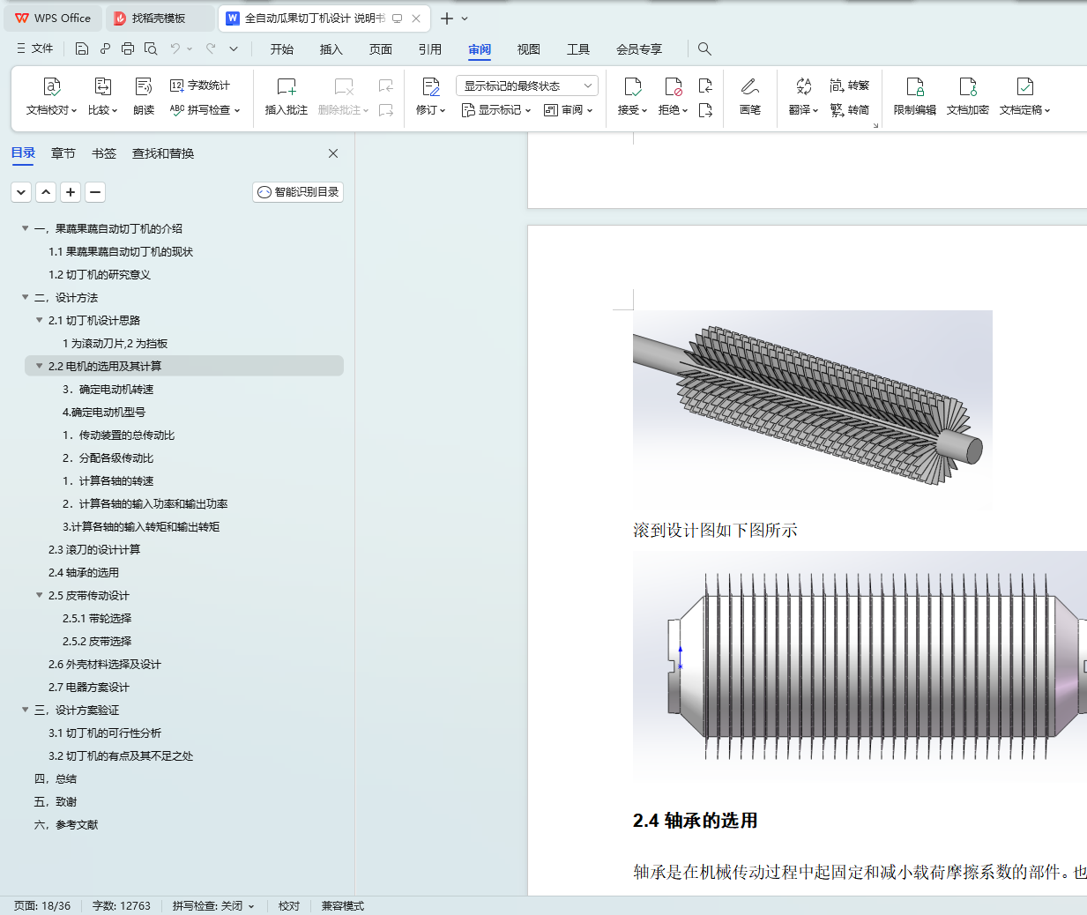Click the 文档校对 document proofreading icon
This screenshot has width=1087, height=915.
coord(52,86)
